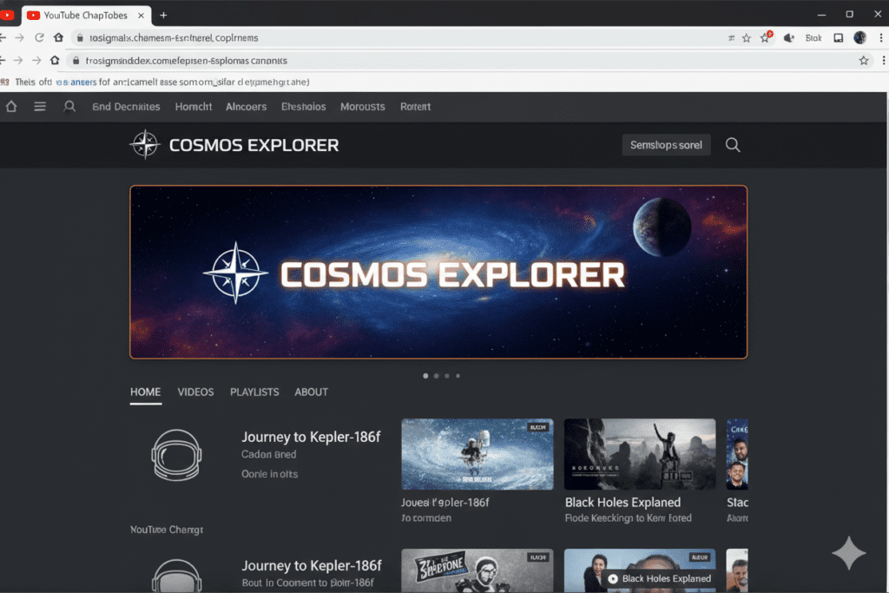
Task: Open search with the magnifier icon in channel header
Action: point(732,145)
